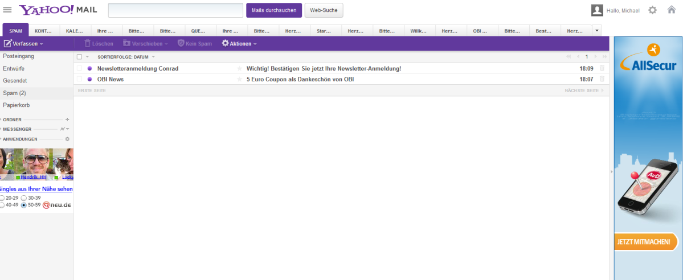Click the compose pencil icon in Verfassen
683x280 pixels.
(7, 44)
